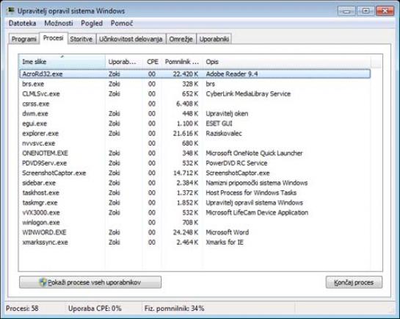Screen dimensions: 400x319
Task: Switch to the Procesi tab
Action: (x=54, y=38)
